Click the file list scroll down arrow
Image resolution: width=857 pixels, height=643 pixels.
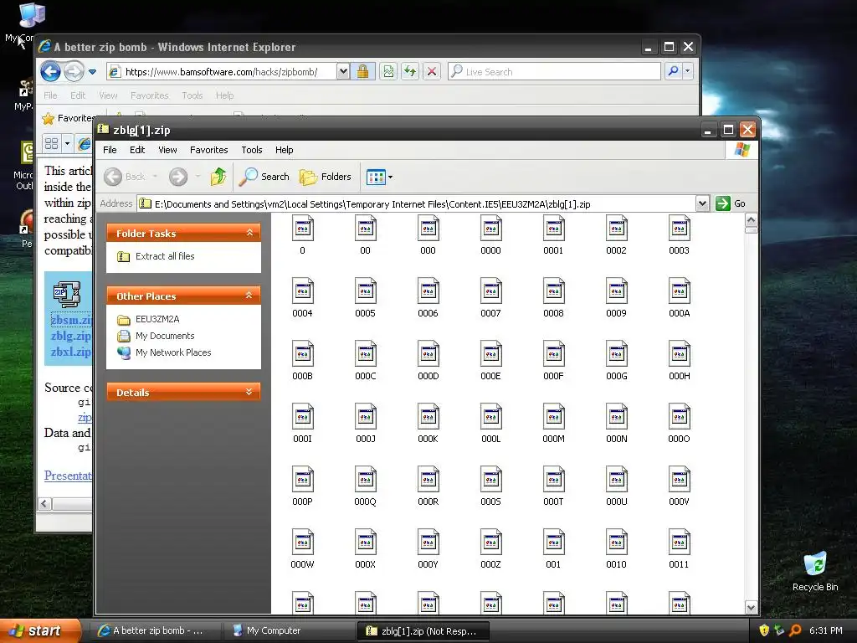pyautogui.click(x=751, y=608)
